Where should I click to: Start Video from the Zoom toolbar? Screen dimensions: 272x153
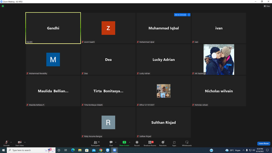tap(20, 143)
